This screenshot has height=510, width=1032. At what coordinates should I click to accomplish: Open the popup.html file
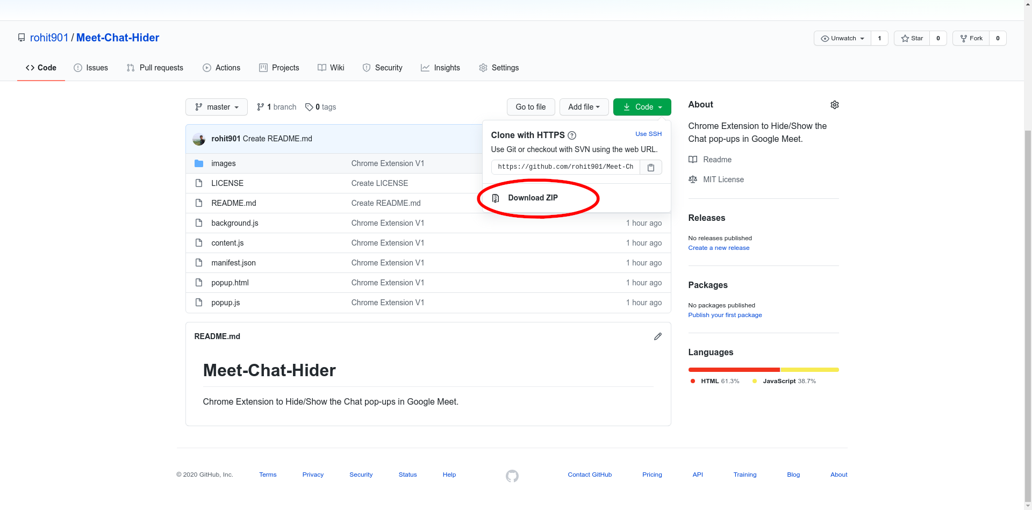[x=230, y=283]
